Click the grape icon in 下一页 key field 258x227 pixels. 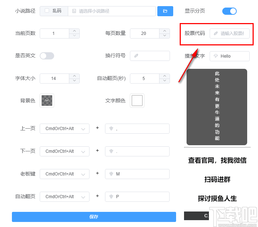(111, 151)
